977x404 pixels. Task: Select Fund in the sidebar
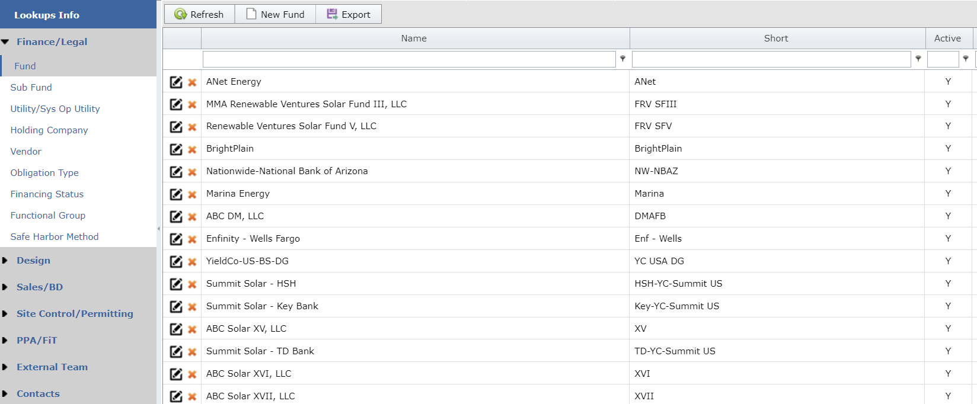(x=25, y=66)
